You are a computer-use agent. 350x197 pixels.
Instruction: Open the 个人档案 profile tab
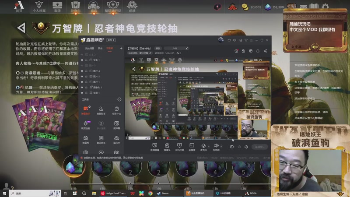[x=39, y=7]
